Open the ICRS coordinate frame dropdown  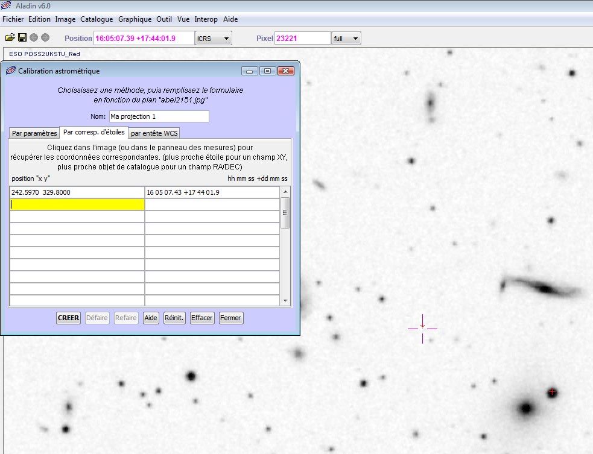(214, 38)
